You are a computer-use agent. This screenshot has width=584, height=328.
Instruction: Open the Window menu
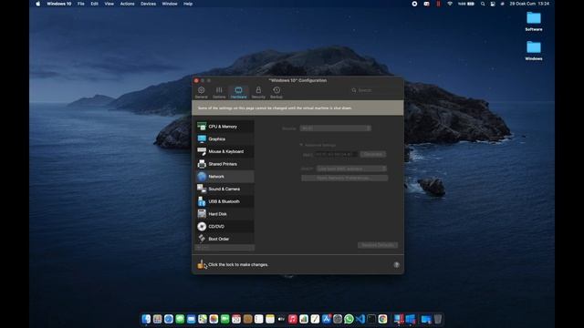click(170, 4)
